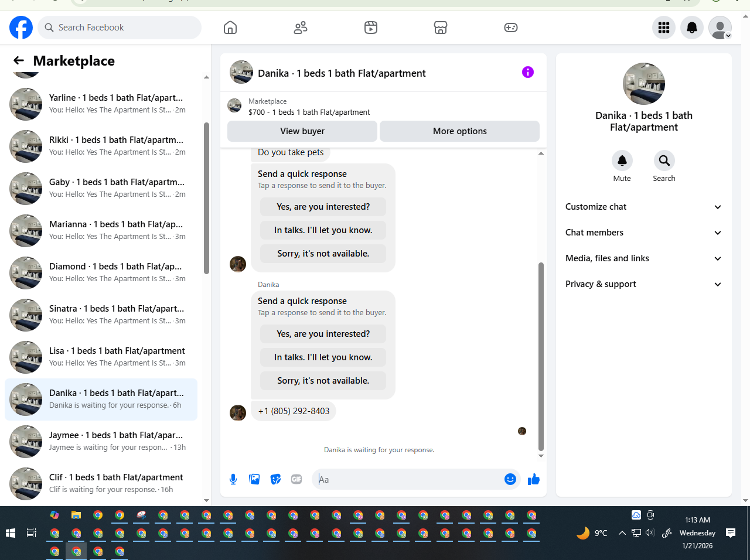
Task: Go back with the Marketplace back arrow
Action: (19, 60)
